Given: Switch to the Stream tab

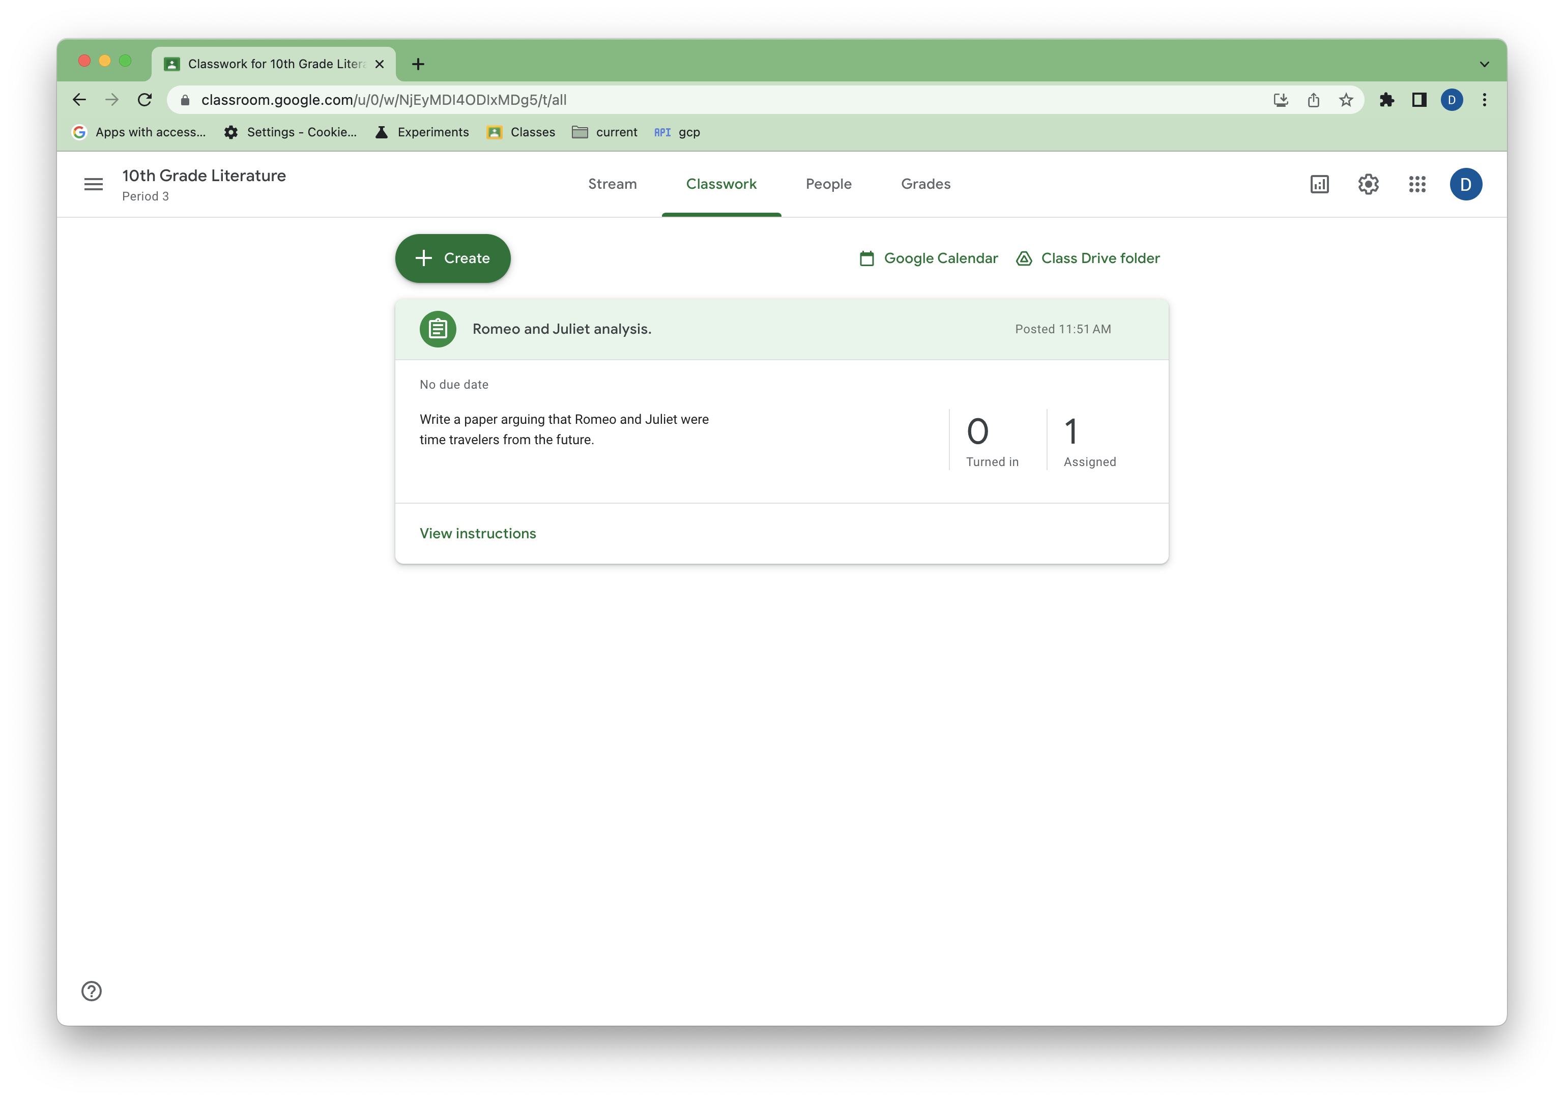Looking at the screenshot, I should point(612,184).
